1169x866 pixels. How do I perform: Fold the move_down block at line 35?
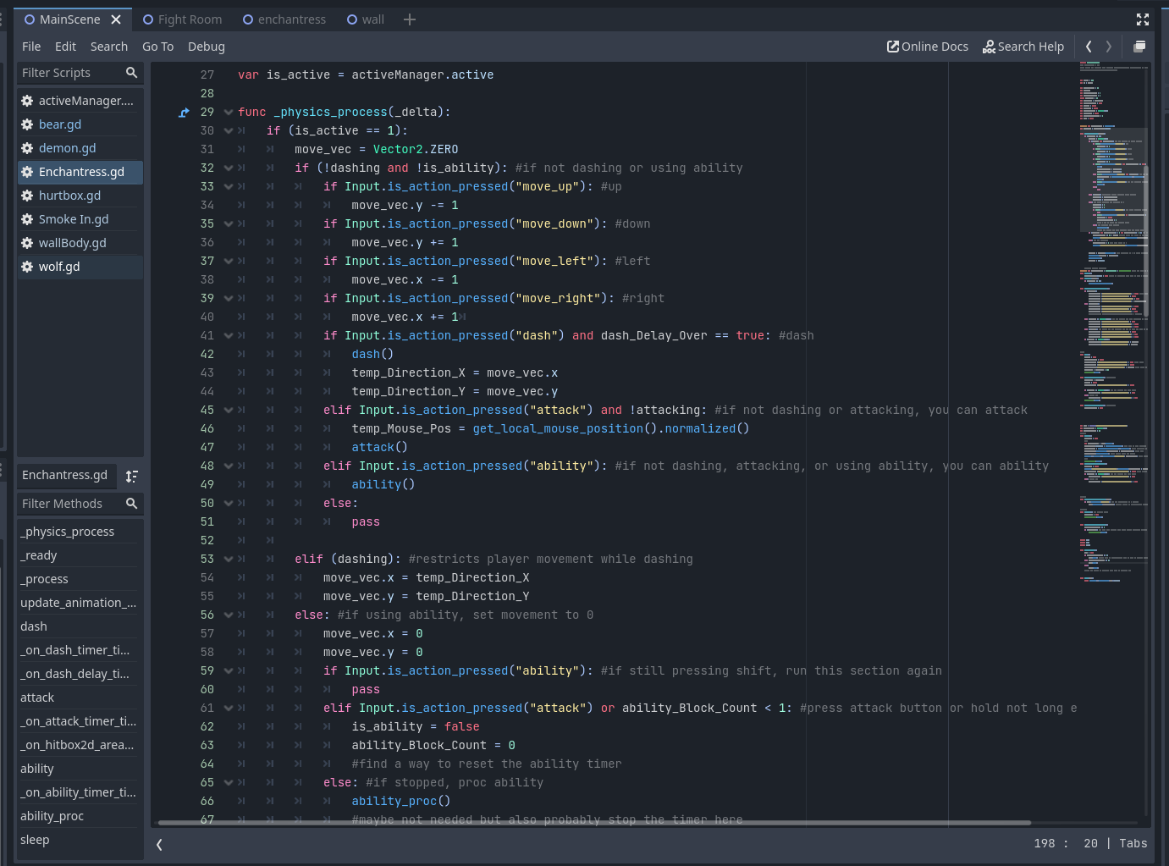[x=229, y=223]
